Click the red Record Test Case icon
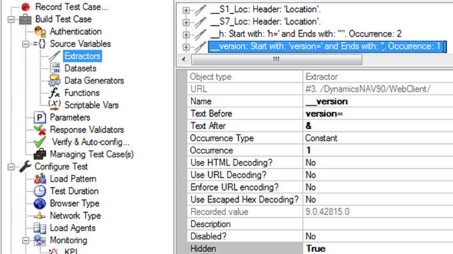 coord(26,7)
